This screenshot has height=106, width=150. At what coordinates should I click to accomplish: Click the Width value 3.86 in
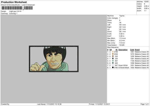pos(146,8)
